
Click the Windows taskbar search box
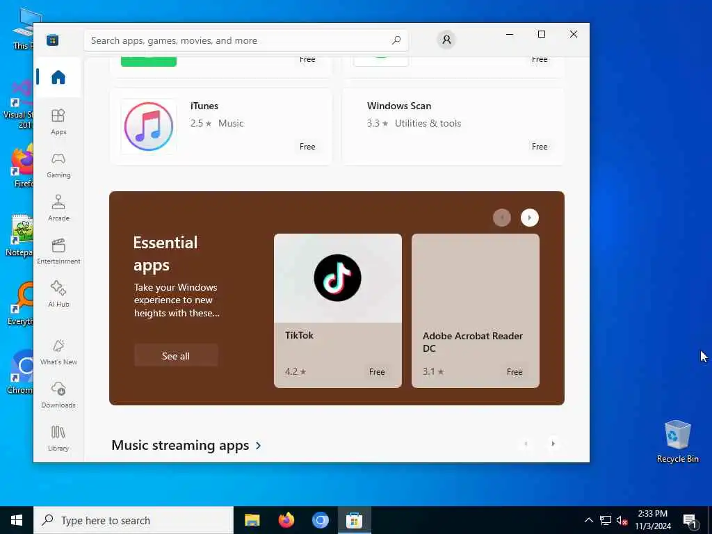click(x=133, y=520)
